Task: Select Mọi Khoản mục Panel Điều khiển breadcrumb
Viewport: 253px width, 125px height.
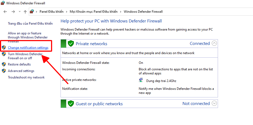Action: coord(94,12)
